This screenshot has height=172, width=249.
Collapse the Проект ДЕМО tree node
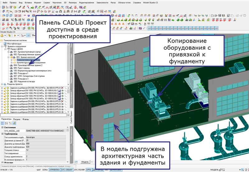[x=6, y=49]
